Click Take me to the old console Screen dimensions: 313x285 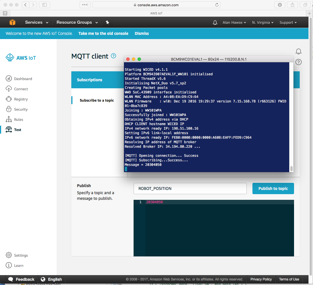click(x=103, y=33)
